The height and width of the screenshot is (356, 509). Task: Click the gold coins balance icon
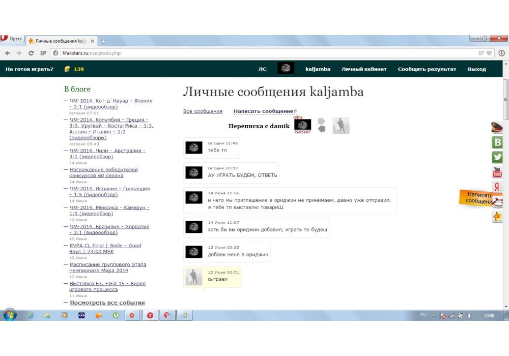[x=67, y=69]
